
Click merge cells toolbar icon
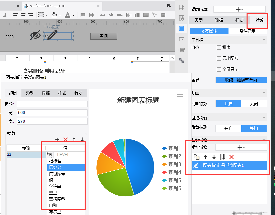click(x=83, y=15)
